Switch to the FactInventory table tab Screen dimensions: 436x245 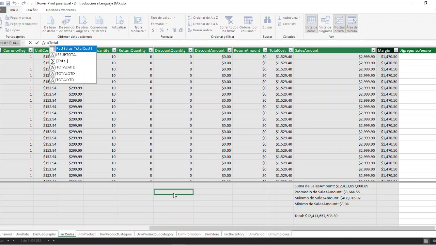[234, 234]
